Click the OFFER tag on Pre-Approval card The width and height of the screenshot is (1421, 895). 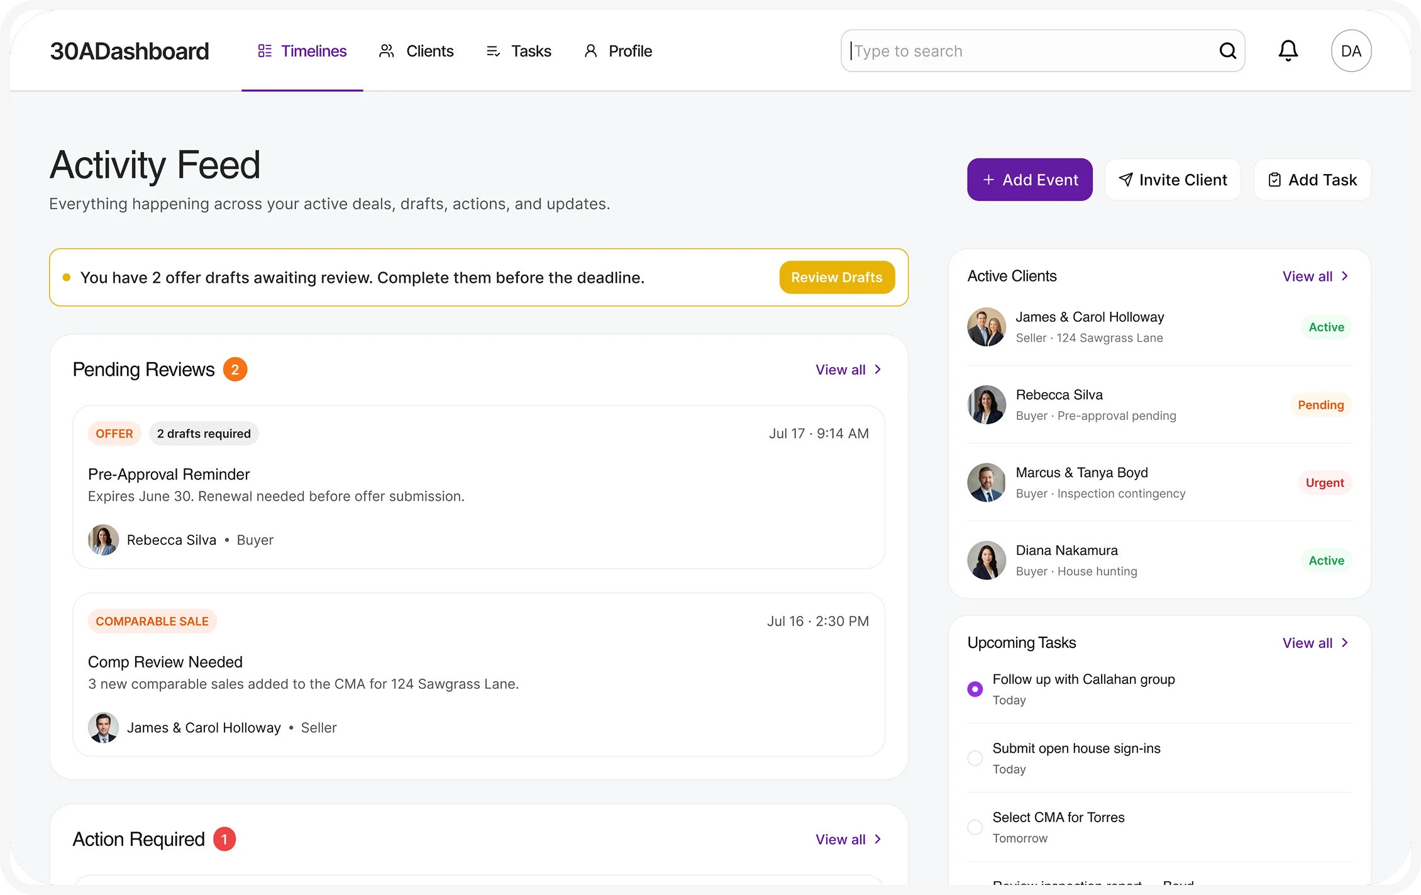coord(114,434)
